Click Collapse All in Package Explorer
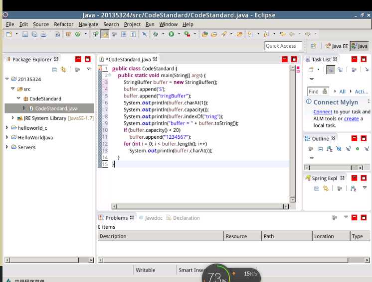The image size is (372, 282). (54, 70)
